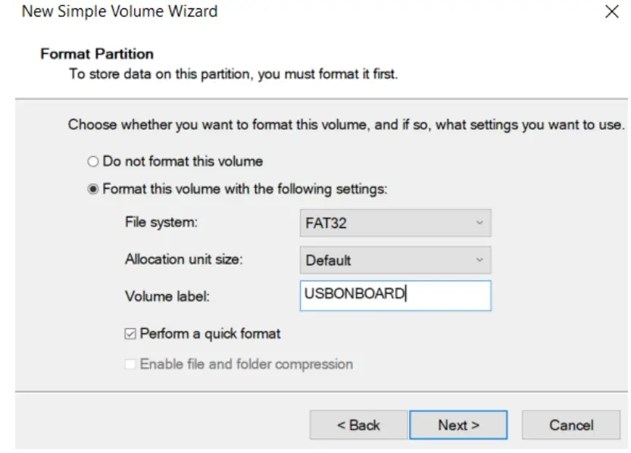Cancel the New Simple Volume Wizard
Image resolution: width=631 pixels, height=453 pixels.
[571, 425]
